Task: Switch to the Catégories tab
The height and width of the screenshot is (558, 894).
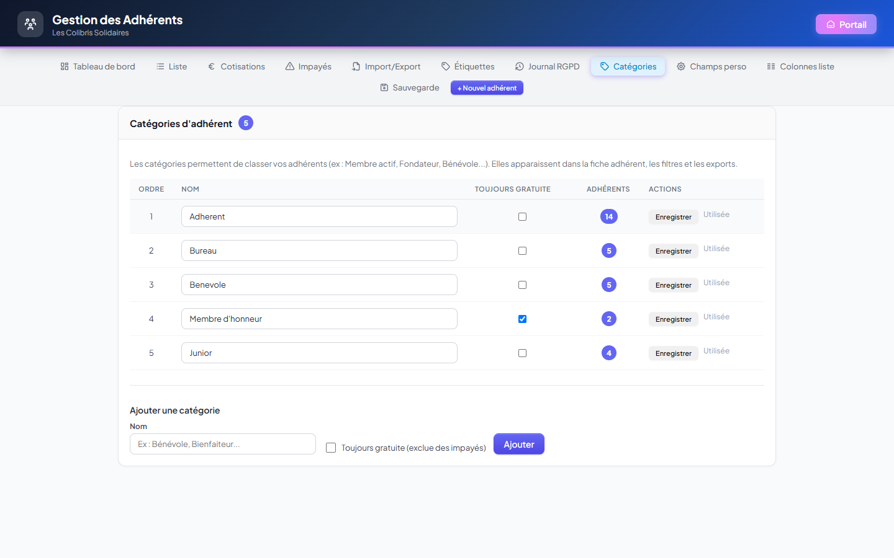Action: (x=628, y=66)
